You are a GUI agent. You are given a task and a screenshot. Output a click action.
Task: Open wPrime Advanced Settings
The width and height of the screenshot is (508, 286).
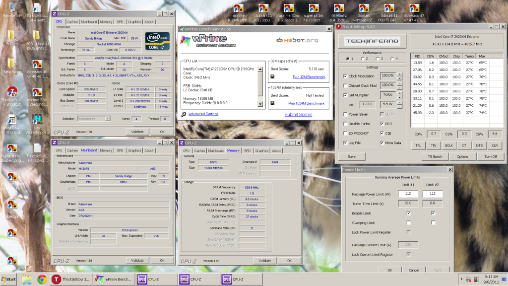coord(203,114)
